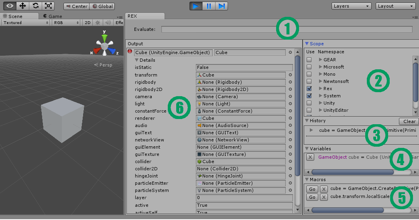Toggle scene audio speaker icon
Screen dimensions: 419x220
108,23
